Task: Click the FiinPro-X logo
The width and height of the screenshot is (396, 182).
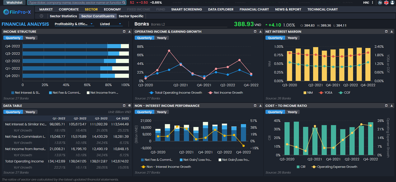Action: pos(17,12)
